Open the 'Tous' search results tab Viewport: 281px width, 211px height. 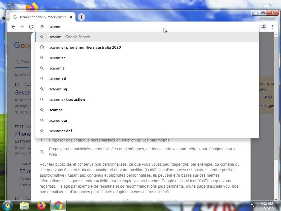[x=22, y=62]
